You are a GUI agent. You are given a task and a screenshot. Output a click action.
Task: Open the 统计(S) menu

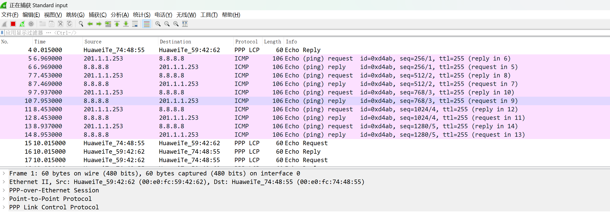142,15
